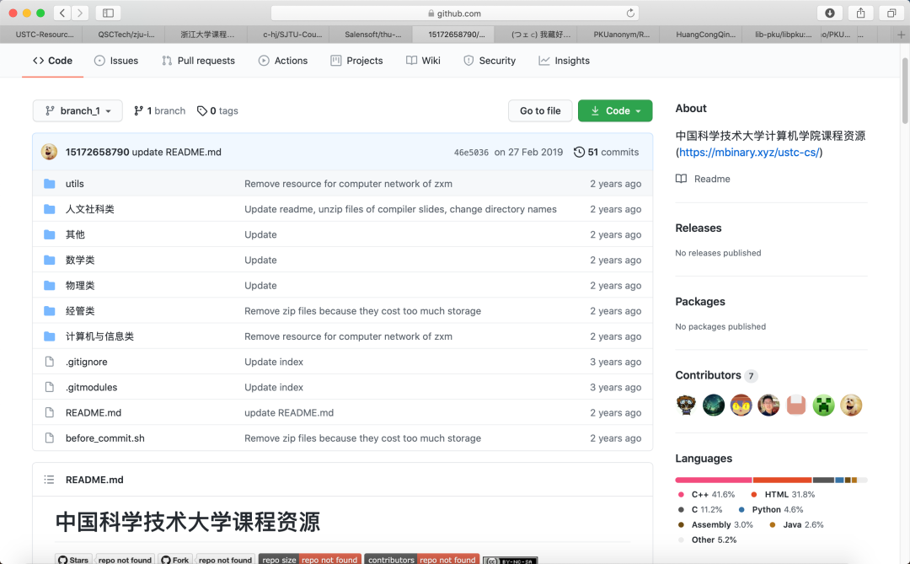The height and width of the screenshot is (564, 910).
Task: Show all tabs overview in Safari
Action: point(891,13)
